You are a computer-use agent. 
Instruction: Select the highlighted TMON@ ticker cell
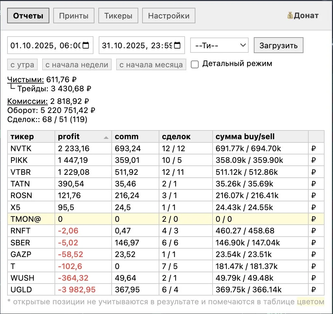click(31, 219)
